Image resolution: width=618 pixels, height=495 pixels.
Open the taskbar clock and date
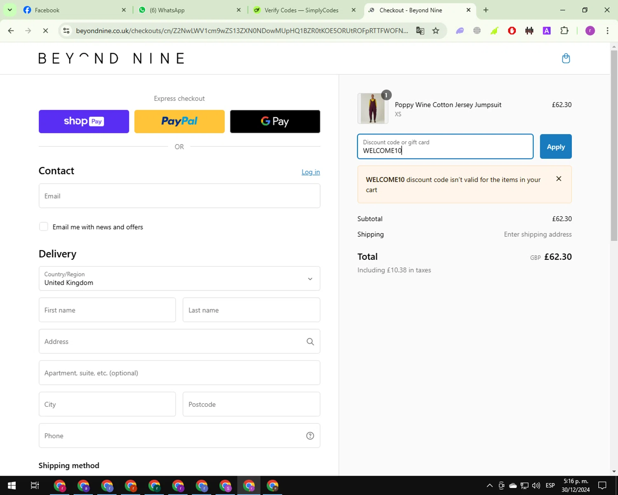point(576,486)
